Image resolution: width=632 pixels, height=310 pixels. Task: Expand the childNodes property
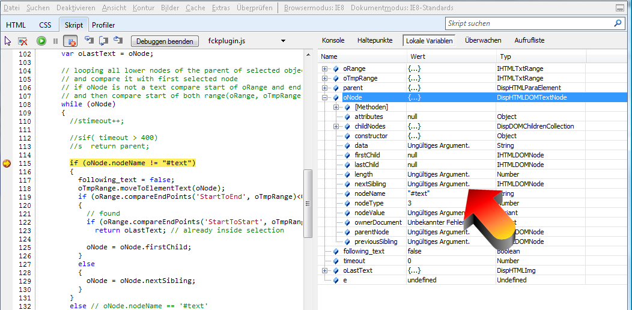pos(336,126)
